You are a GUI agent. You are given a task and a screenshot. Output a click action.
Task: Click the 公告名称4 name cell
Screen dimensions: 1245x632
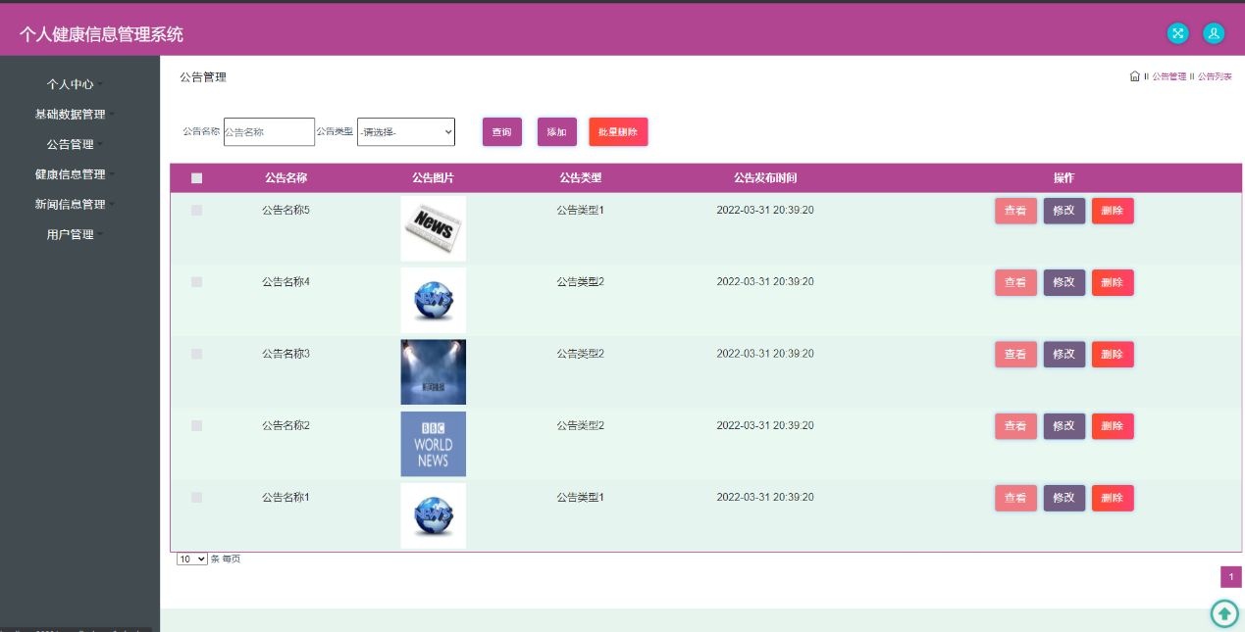point(285,282)
